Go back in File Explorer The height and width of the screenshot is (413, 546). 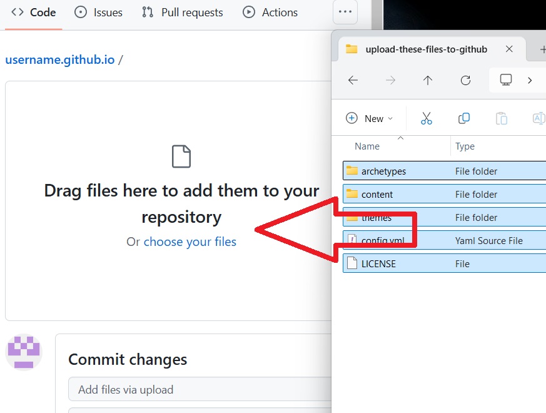coord(353,81)
